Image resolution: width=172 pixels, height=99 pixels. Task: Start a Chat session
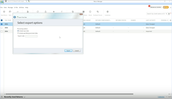pyautogui.click(x=166, y=7)
